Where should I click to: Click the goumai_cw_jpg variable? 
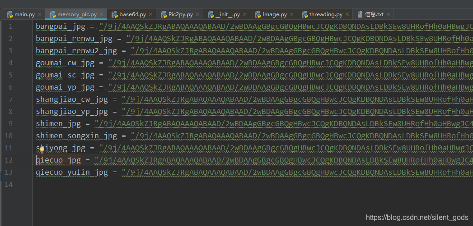[x=65, y=63]
